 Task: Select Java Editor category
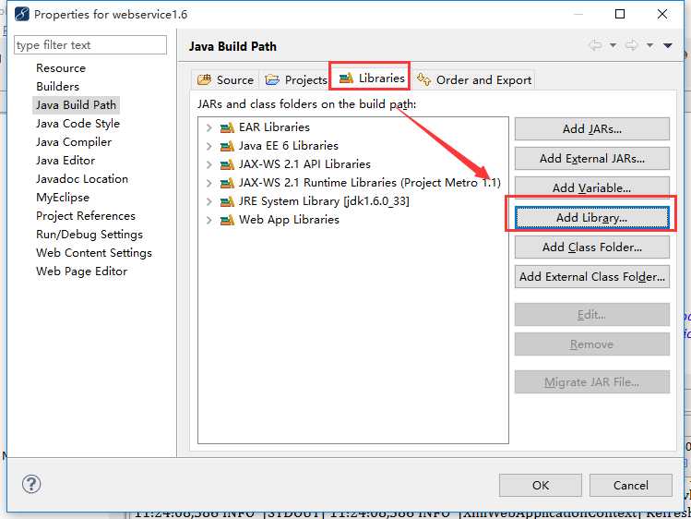click(x=66, y=161)
